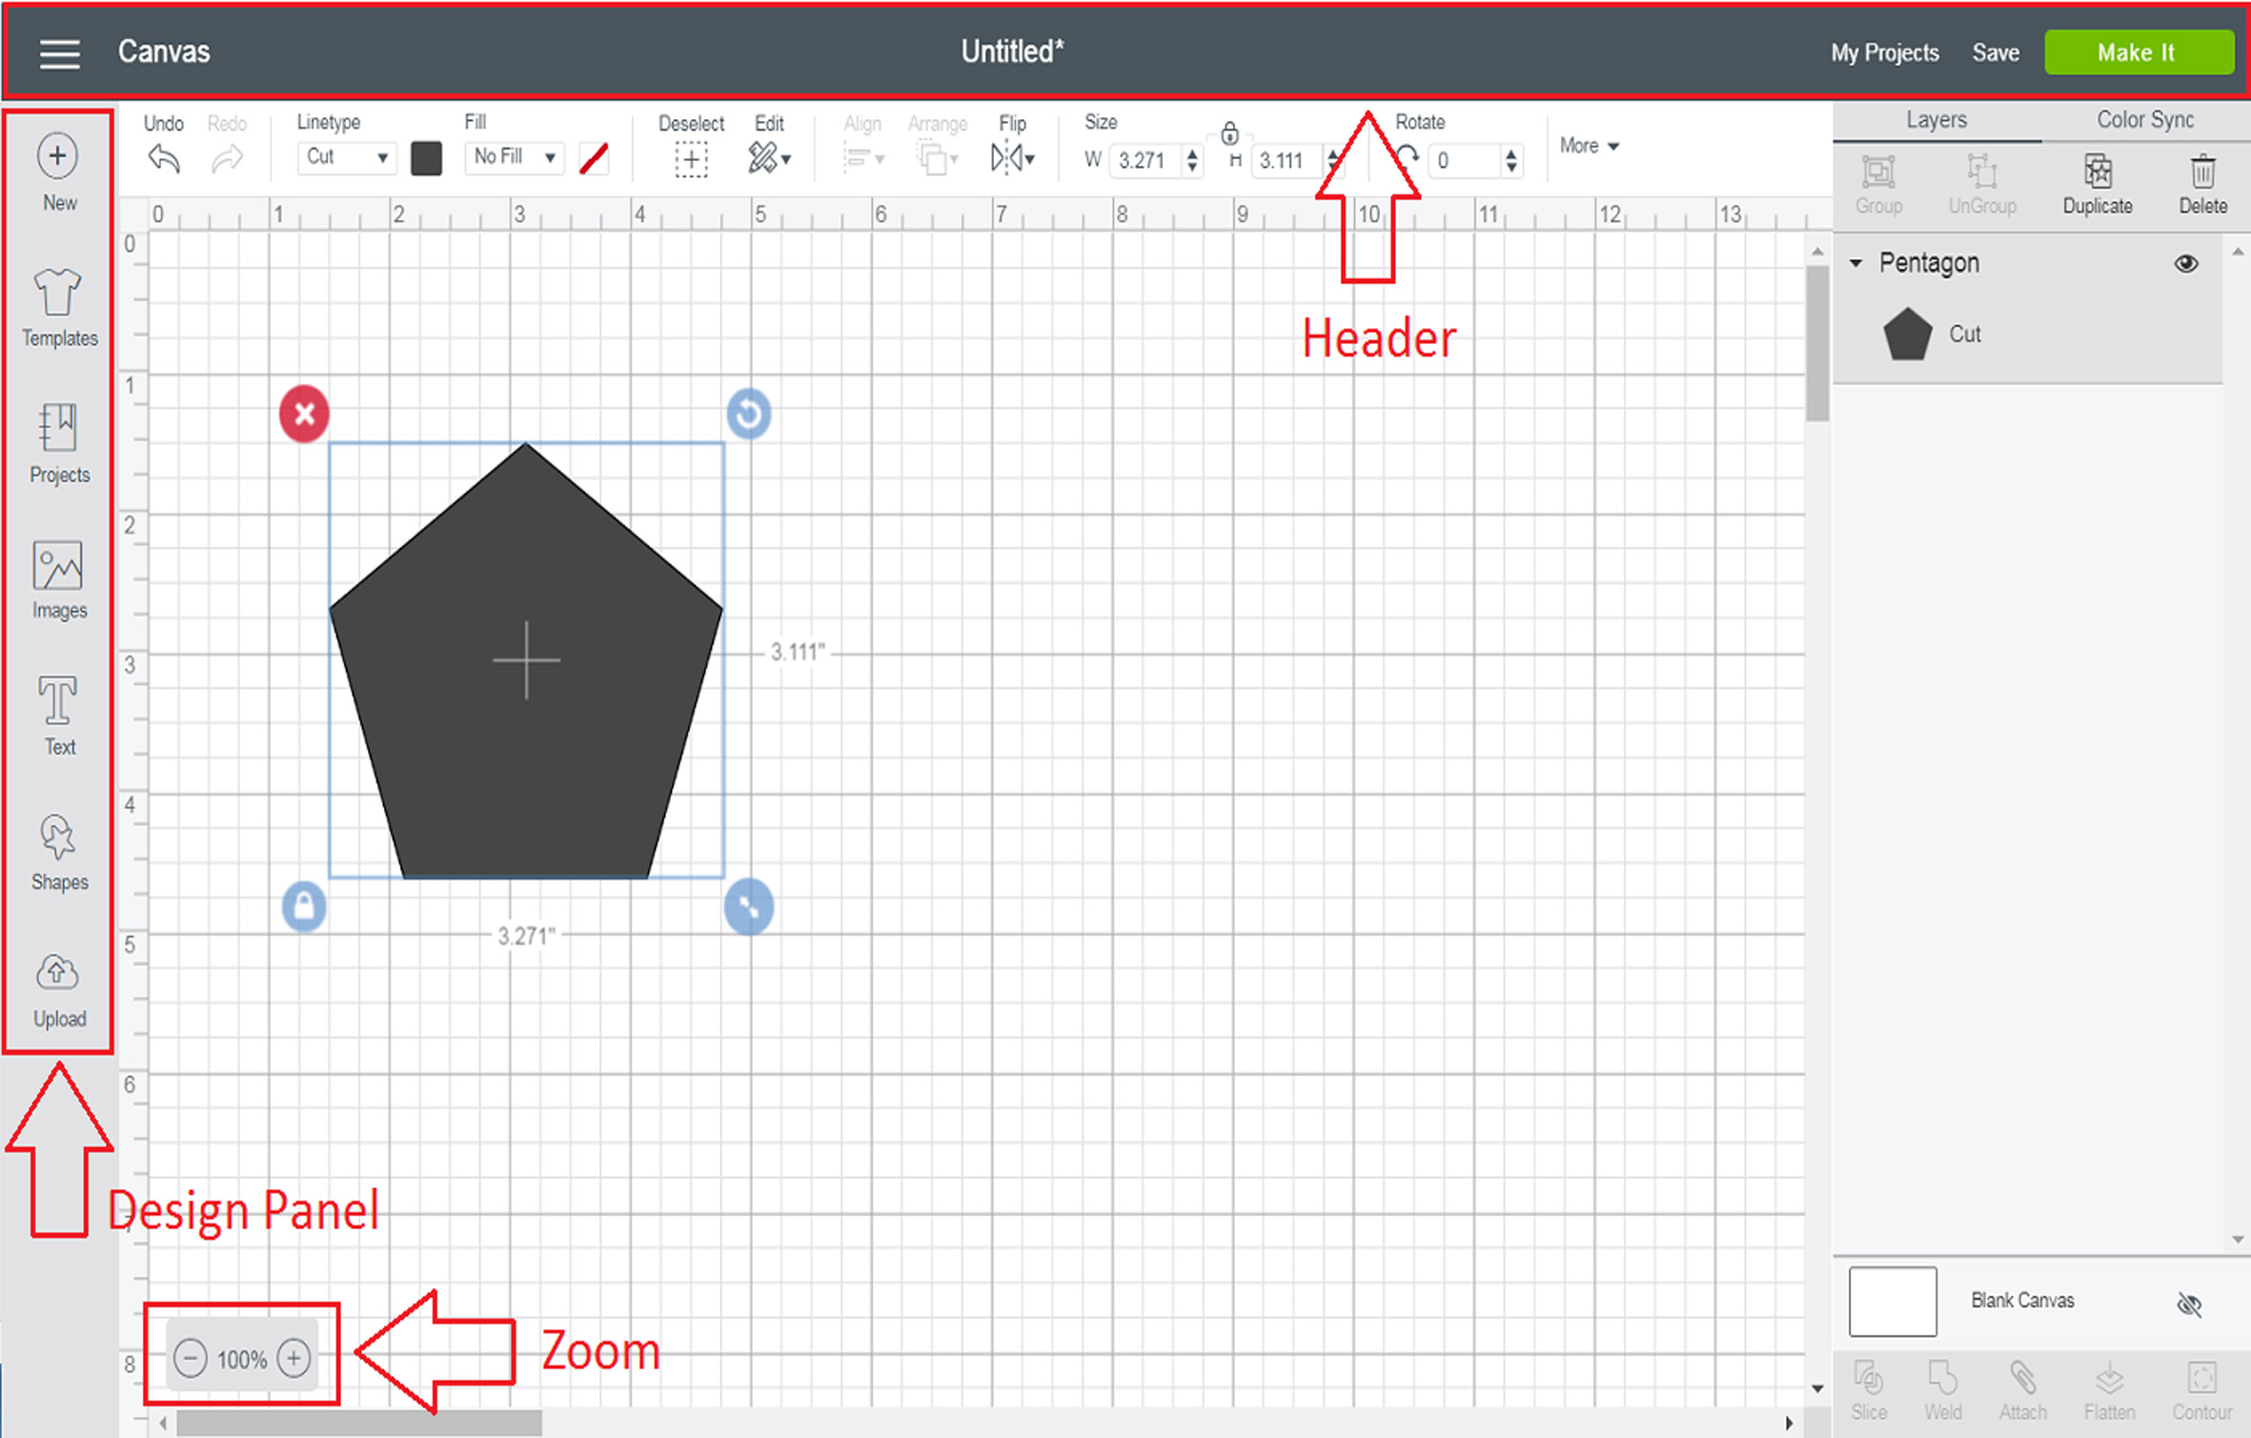Toggle Blank Canvas visibility icon

2189,1304
